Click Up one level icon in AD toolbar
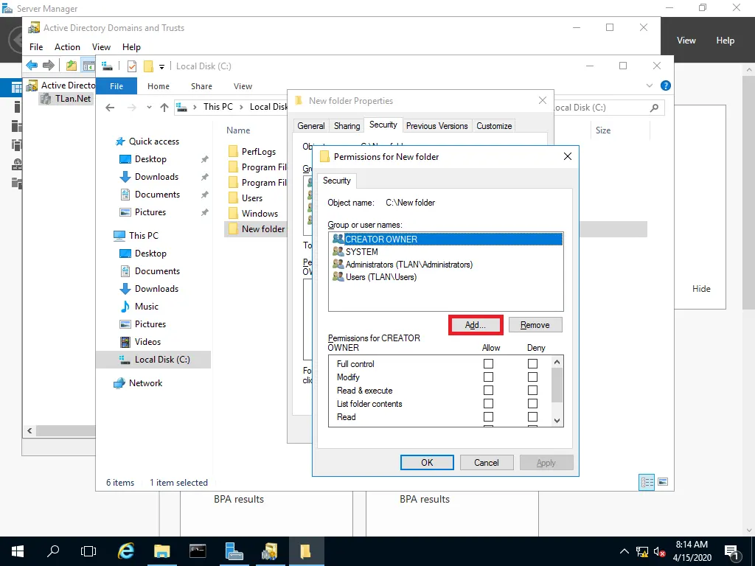The width and height of the screenshot is (755, 566). point(72,66)
